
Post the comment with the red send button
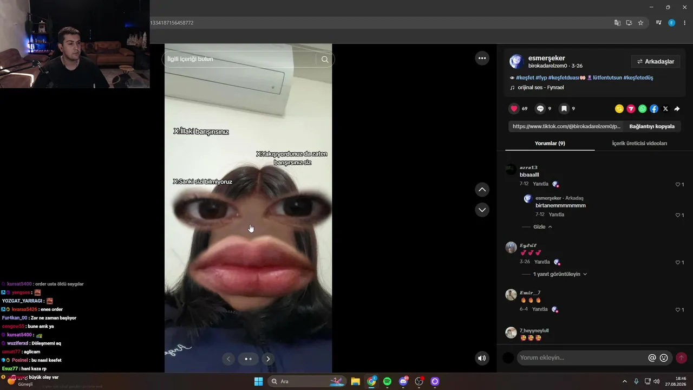(x=681, y=357)
